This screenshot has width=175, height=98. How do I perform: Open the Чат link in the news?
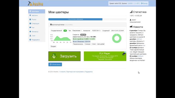144,45
